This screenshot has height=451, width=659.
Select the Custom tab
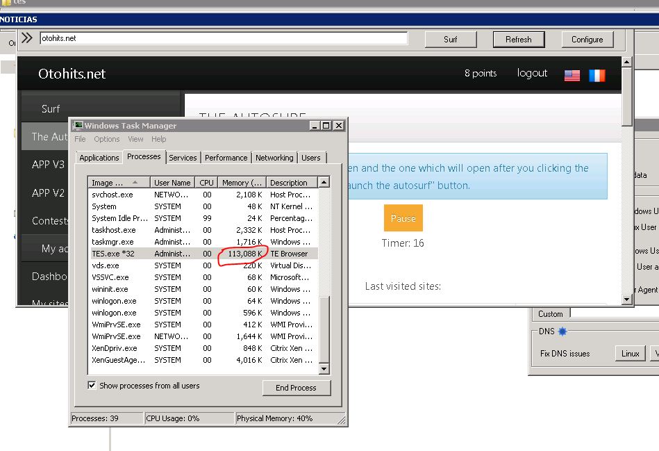coord(550,314)
